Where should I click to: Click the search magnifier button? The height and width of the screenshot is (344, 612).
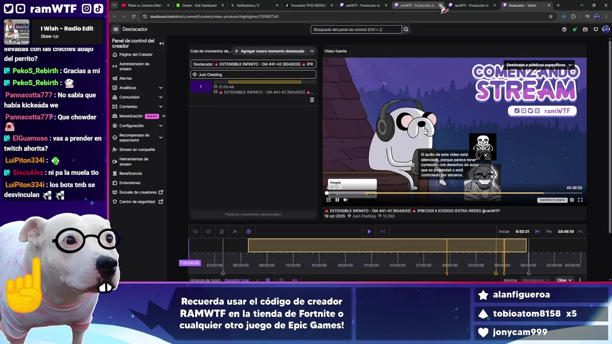tap(406, 29)
